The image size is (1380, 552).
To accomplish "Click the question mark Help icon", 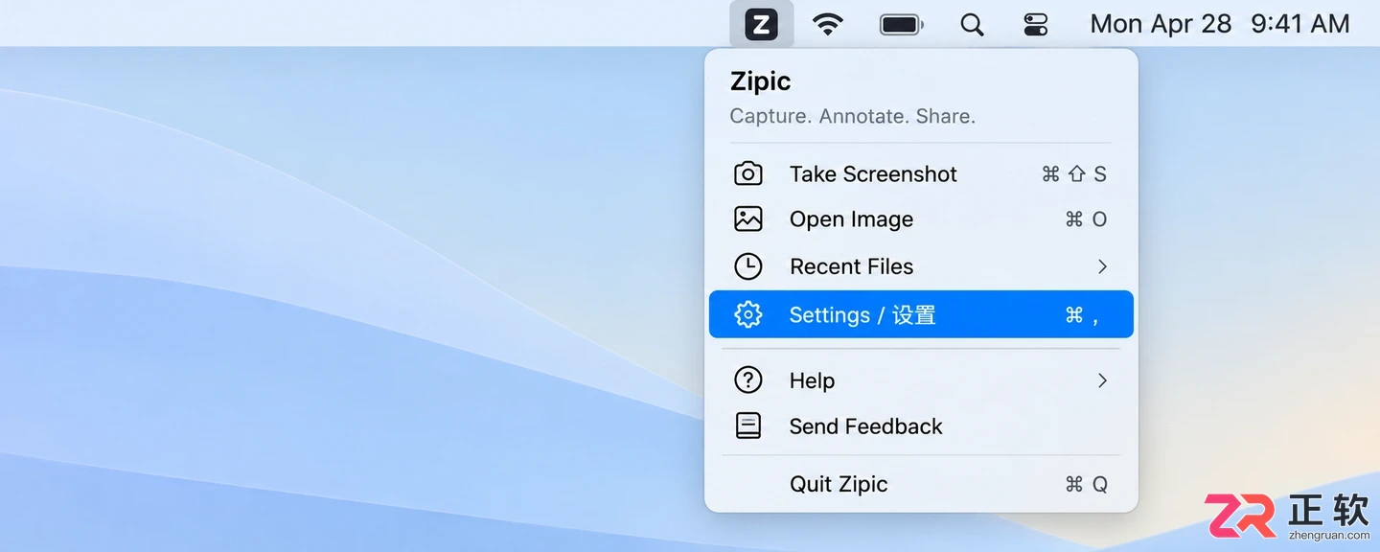I will point(748,380).
